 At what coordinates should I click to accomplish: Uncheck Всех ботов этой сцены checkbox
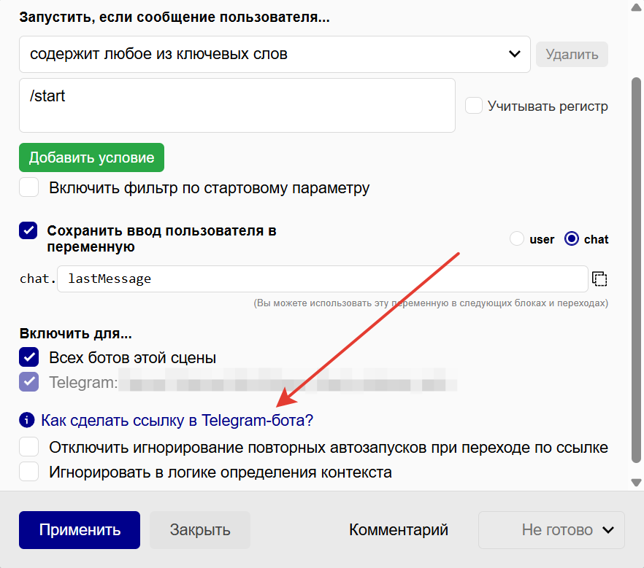28,357
